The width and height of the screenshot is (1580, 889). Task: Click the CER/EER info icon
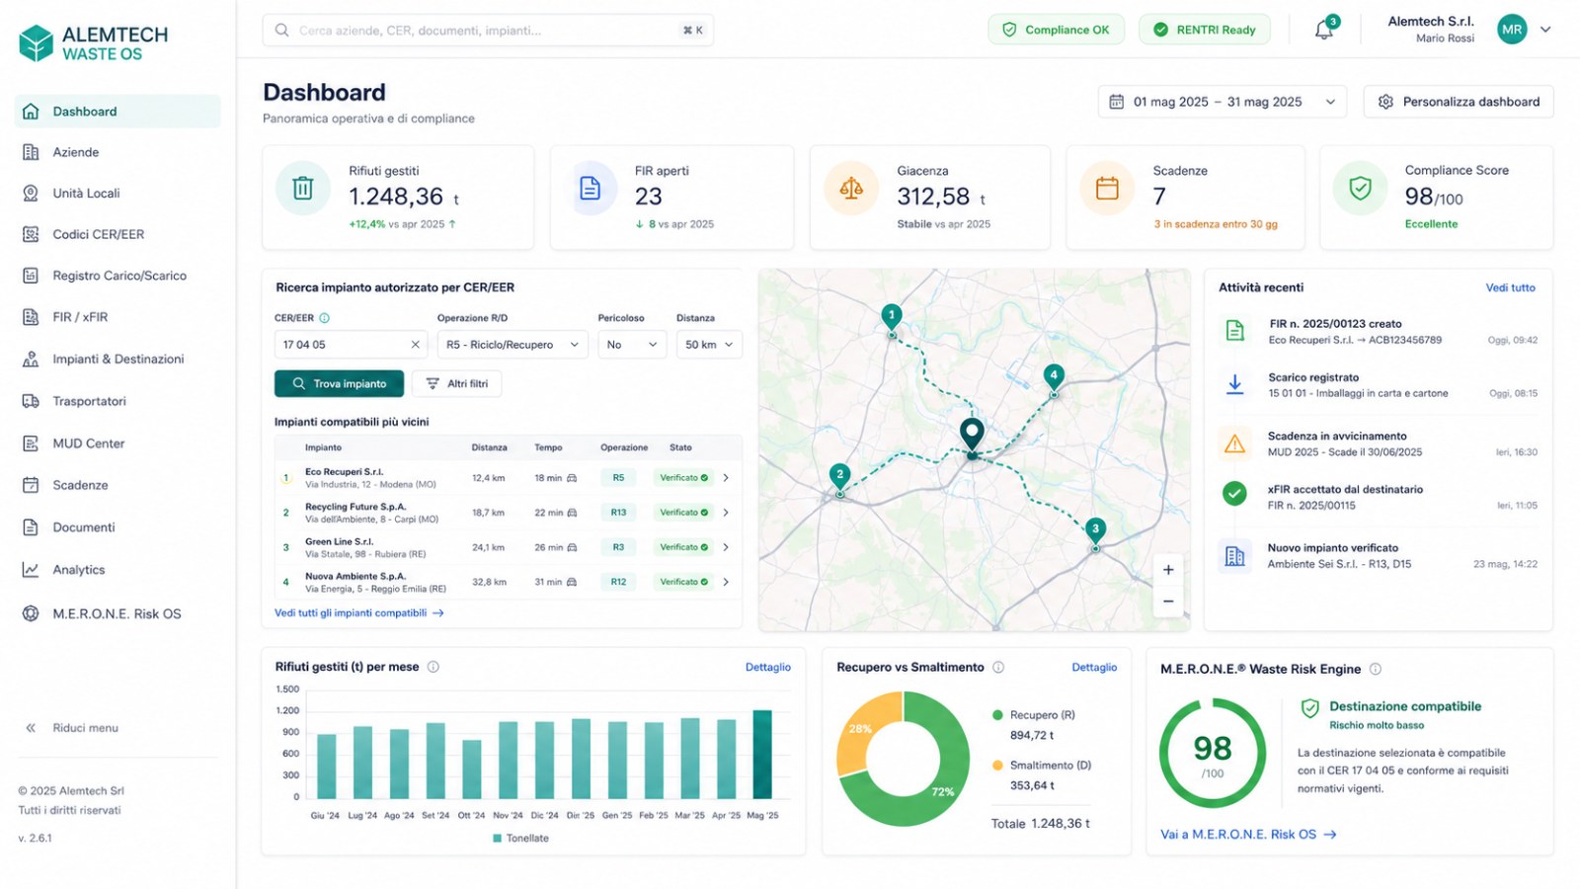(325, 318)
